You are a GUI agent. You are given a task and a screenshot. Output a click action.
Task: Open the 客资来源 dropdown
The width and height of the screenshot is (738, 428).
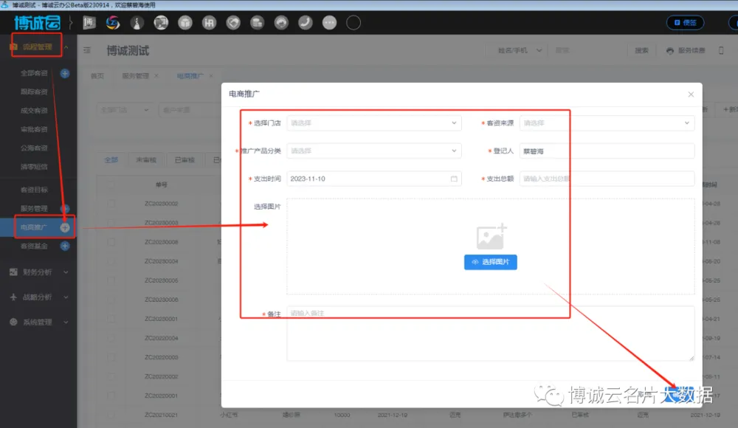(x=606, y=123)
